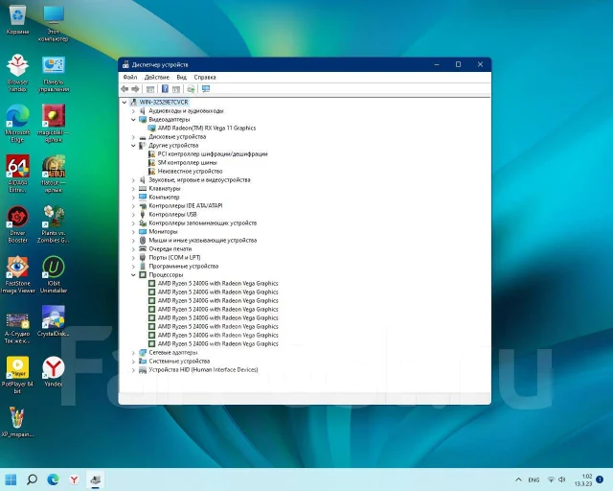Select AMD Radeon(TM) RX Vega 11 Graphics
The height and width of the screenshot is (491, 613).
tap(207, 129)
